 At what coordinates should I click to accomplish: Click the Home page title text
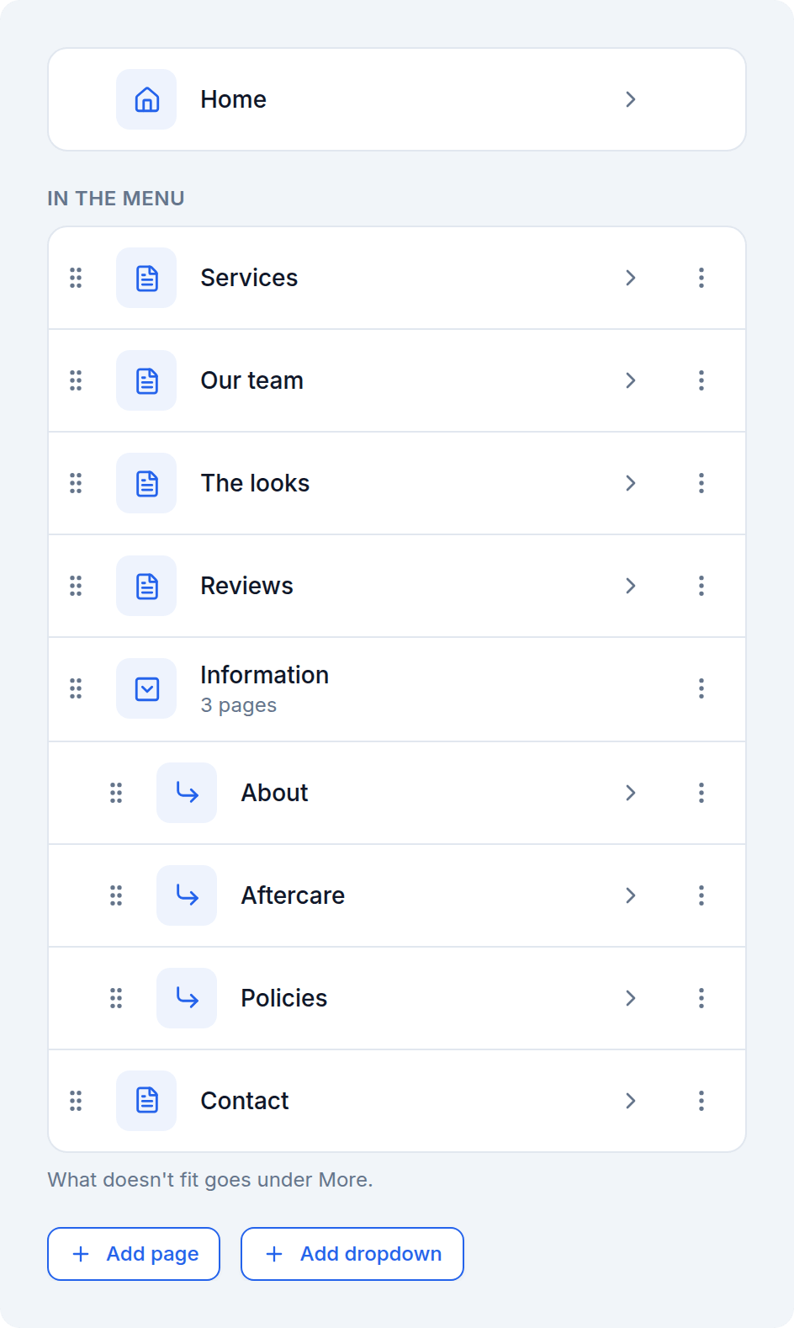coord(233,99)
